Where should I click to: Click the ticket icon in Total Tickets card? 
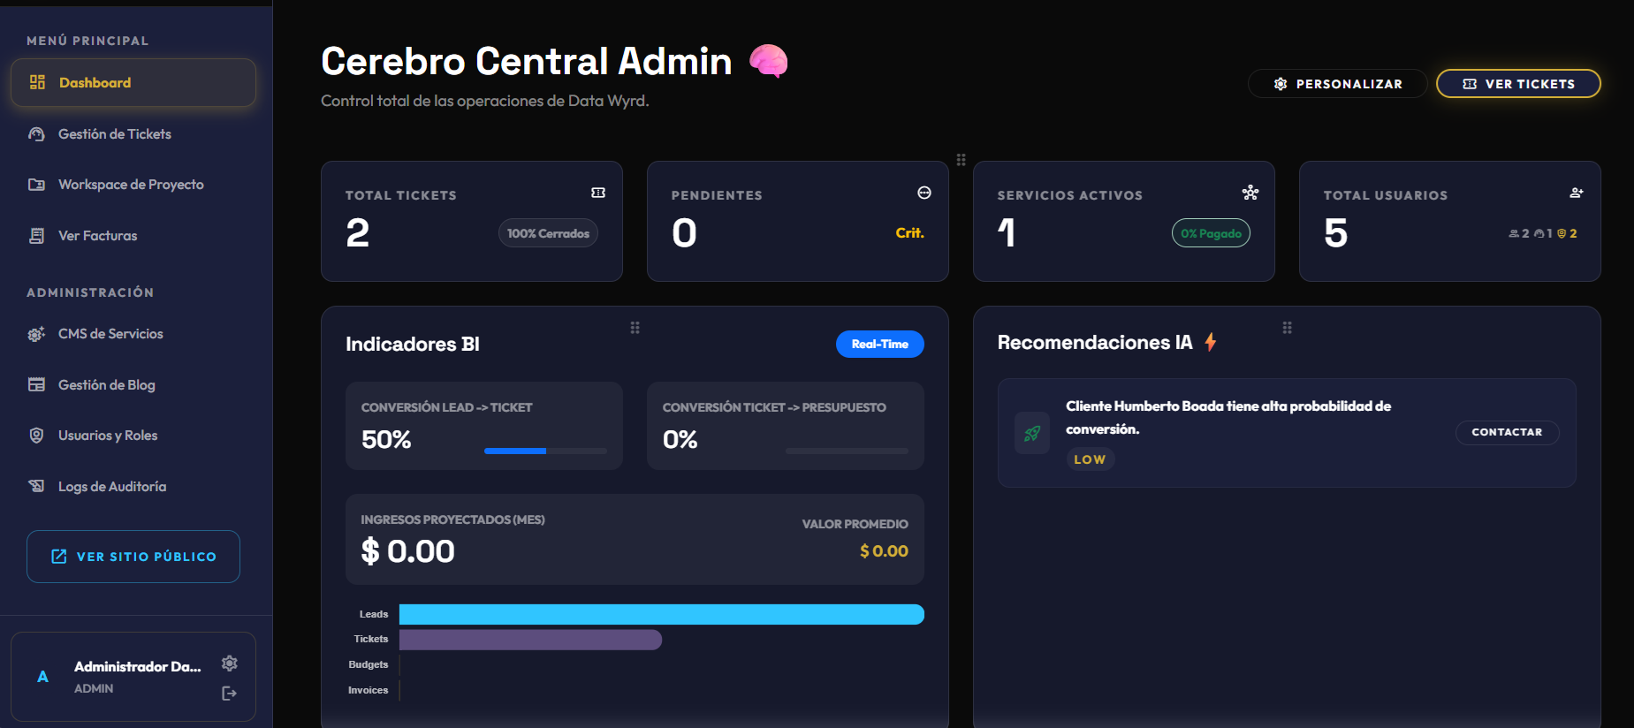coord(598,193)
